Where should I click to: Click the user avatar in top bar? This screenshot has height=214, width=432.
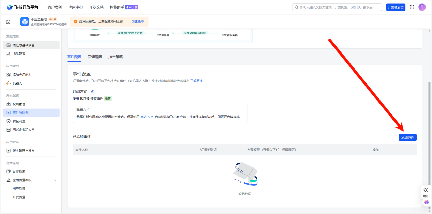(422, 7)
